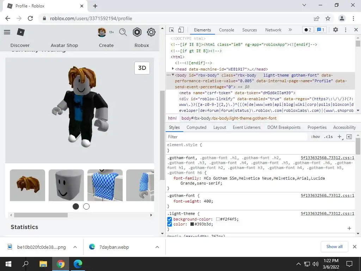Viewport: 361px width, 271px height.
Task: Click the Roblox logo home icon
Action: [21, 32]
